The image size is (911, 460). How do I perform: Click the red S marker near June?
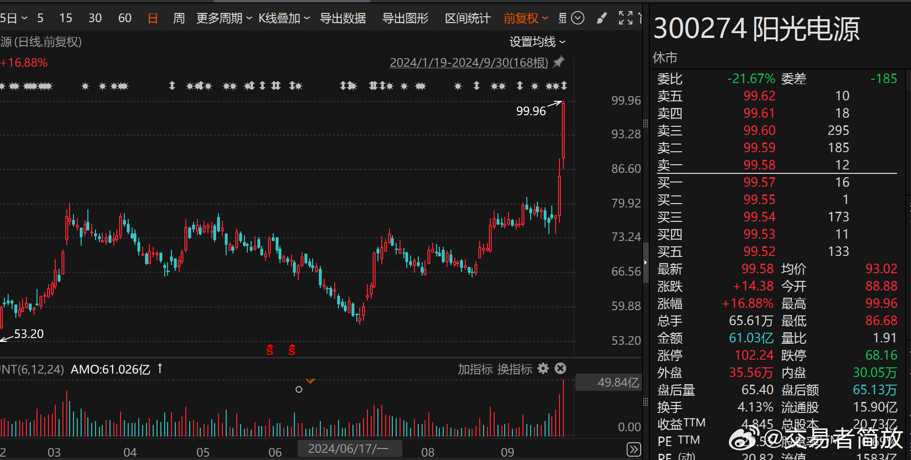pos(292,350)
